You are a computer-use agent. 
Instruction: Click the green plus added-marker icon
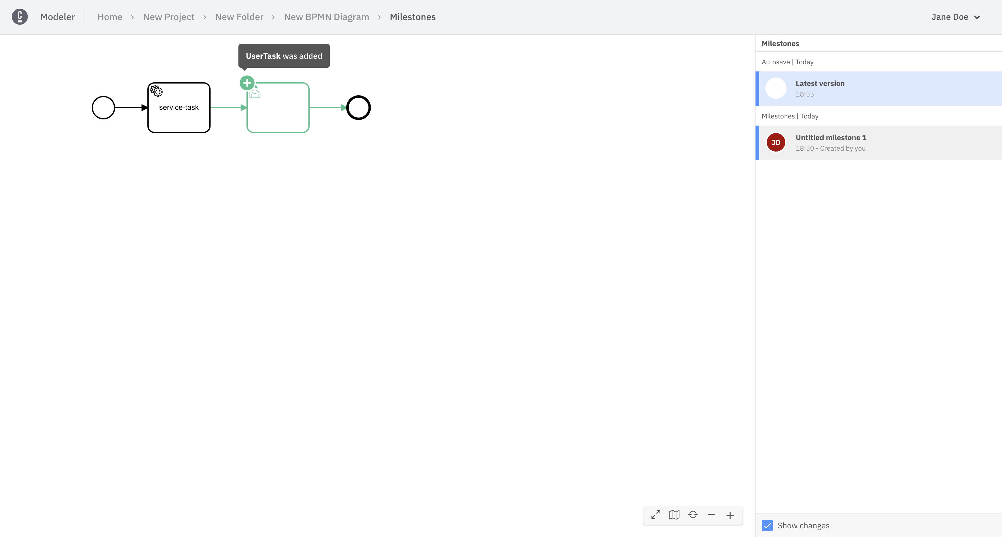(x=247, y=83)
